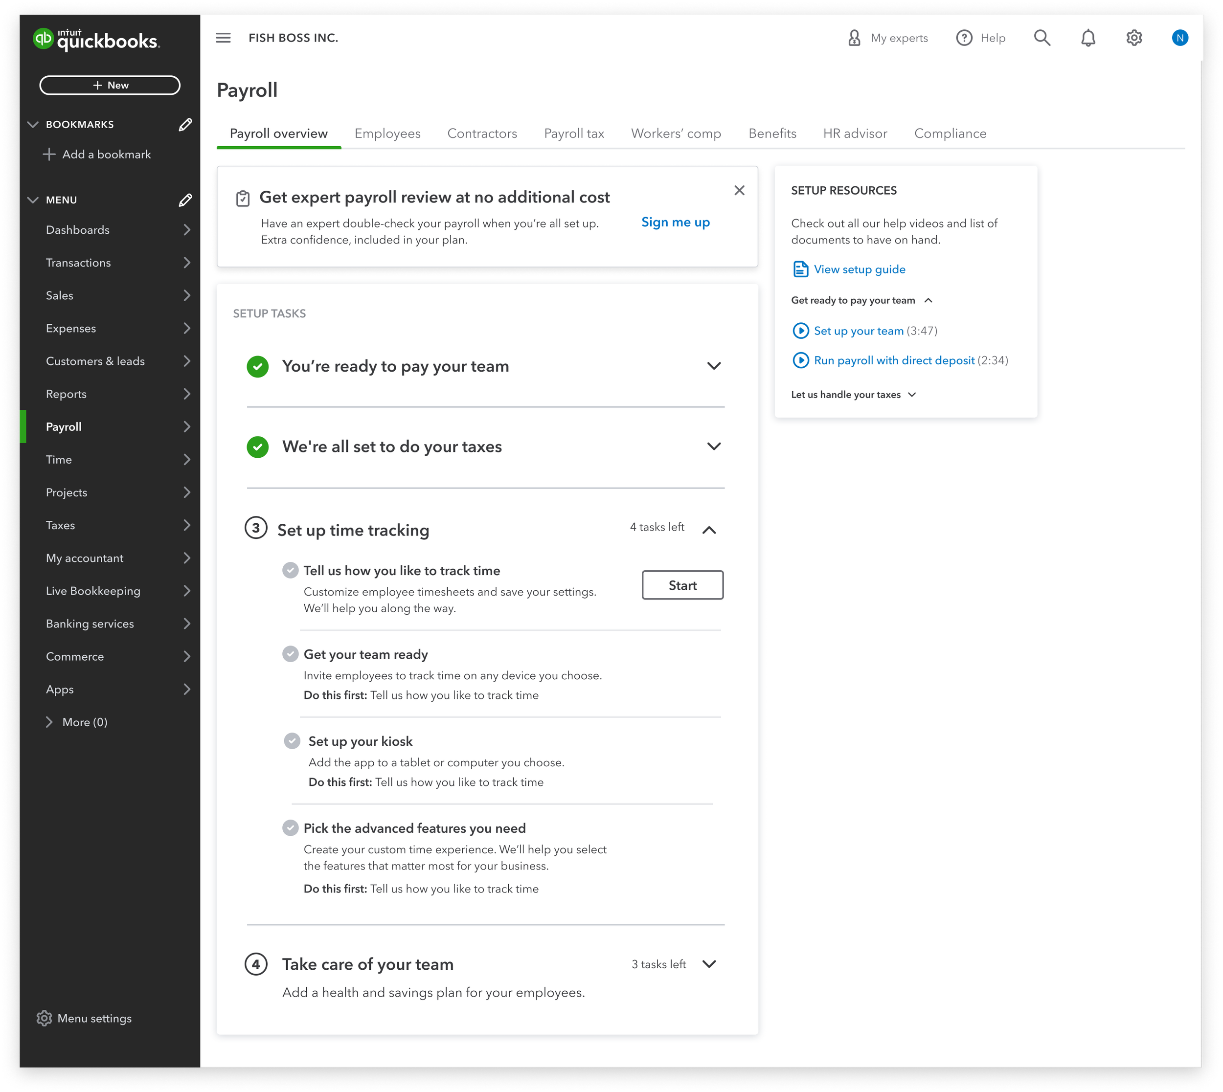The width and height of the screenshot is (1223, 1092).
Task: Play the Set up your team video
Action: 800,331
